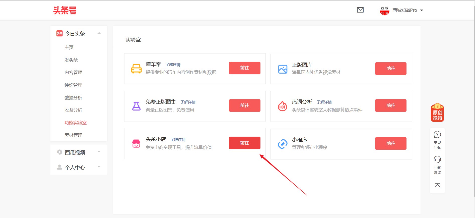The height and width of the screenshot is (218, 475).
Task: Select 内容管理 menu item
Action: [x=73, y=73]
